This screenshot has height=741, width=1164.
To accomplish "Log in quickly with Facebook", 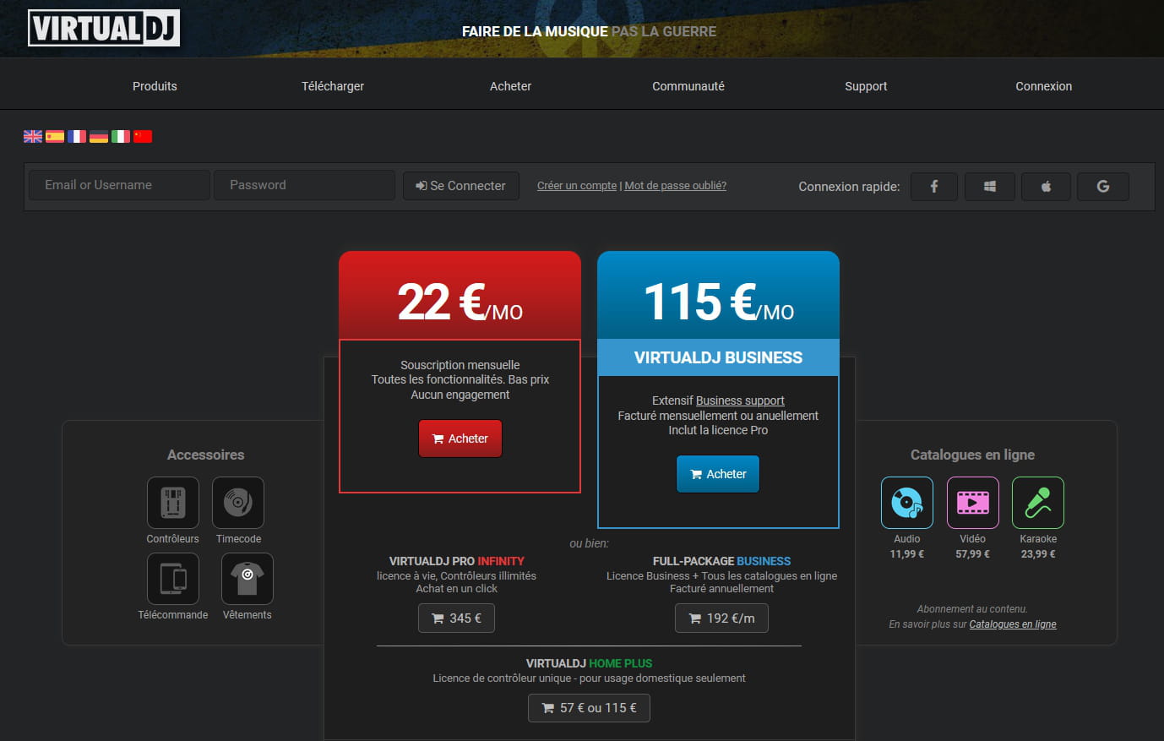I will 934,187.
